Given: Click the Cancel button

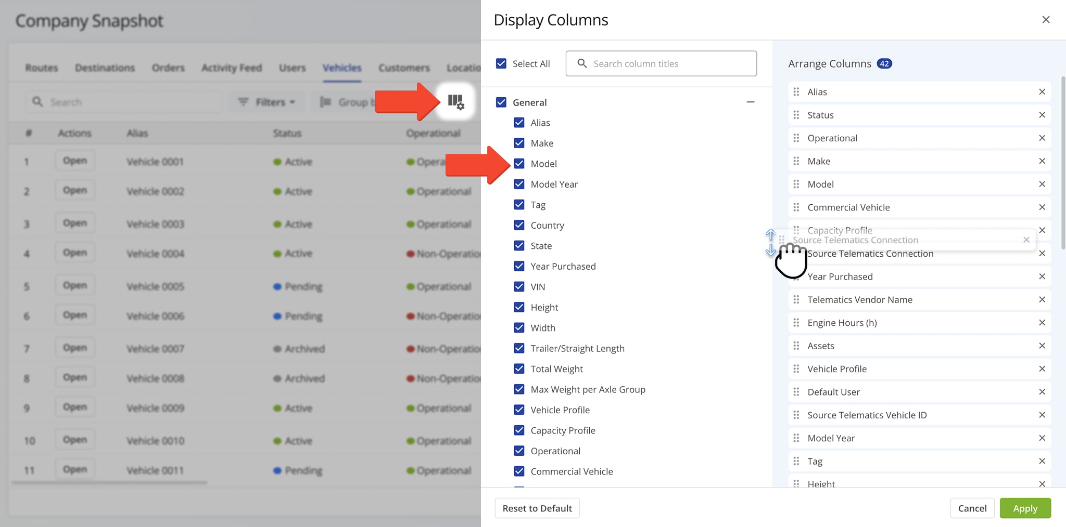Looking at the screenshot, I should (972, 508).
